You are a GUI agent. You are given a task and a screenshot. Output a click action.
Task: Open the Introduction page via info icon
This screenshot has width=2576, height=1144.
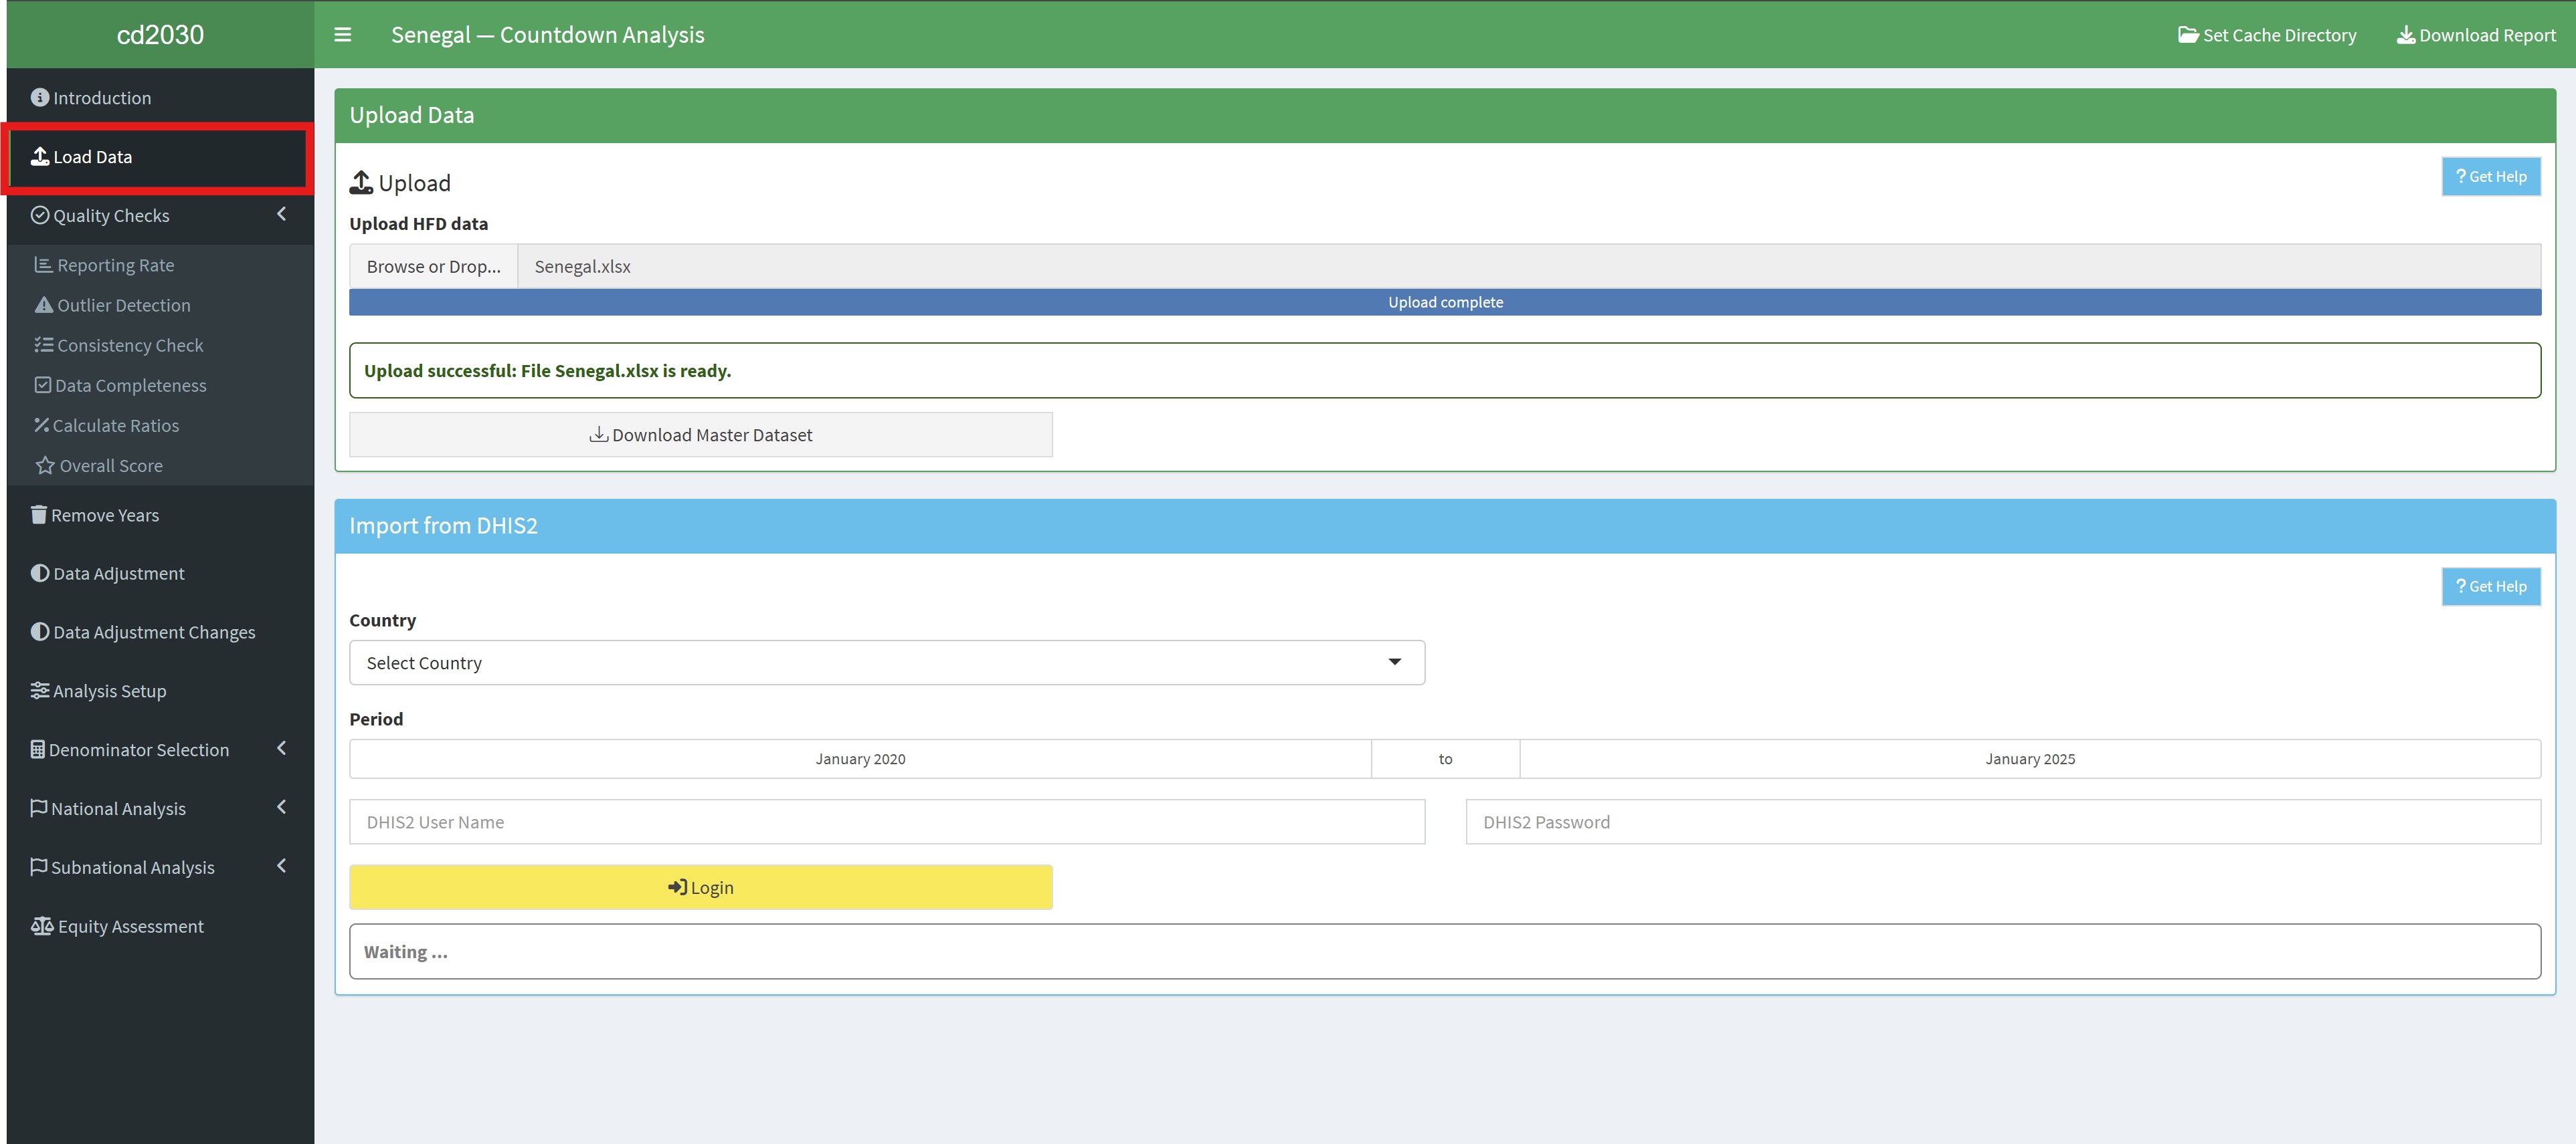[39, 96]
